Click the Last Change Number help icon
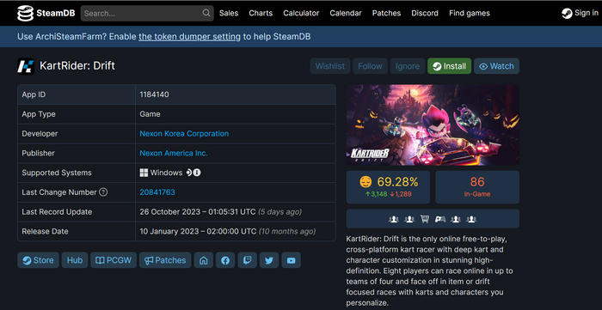Image resolution: width=602 pixels, height=310 pixels. point(103,192)
